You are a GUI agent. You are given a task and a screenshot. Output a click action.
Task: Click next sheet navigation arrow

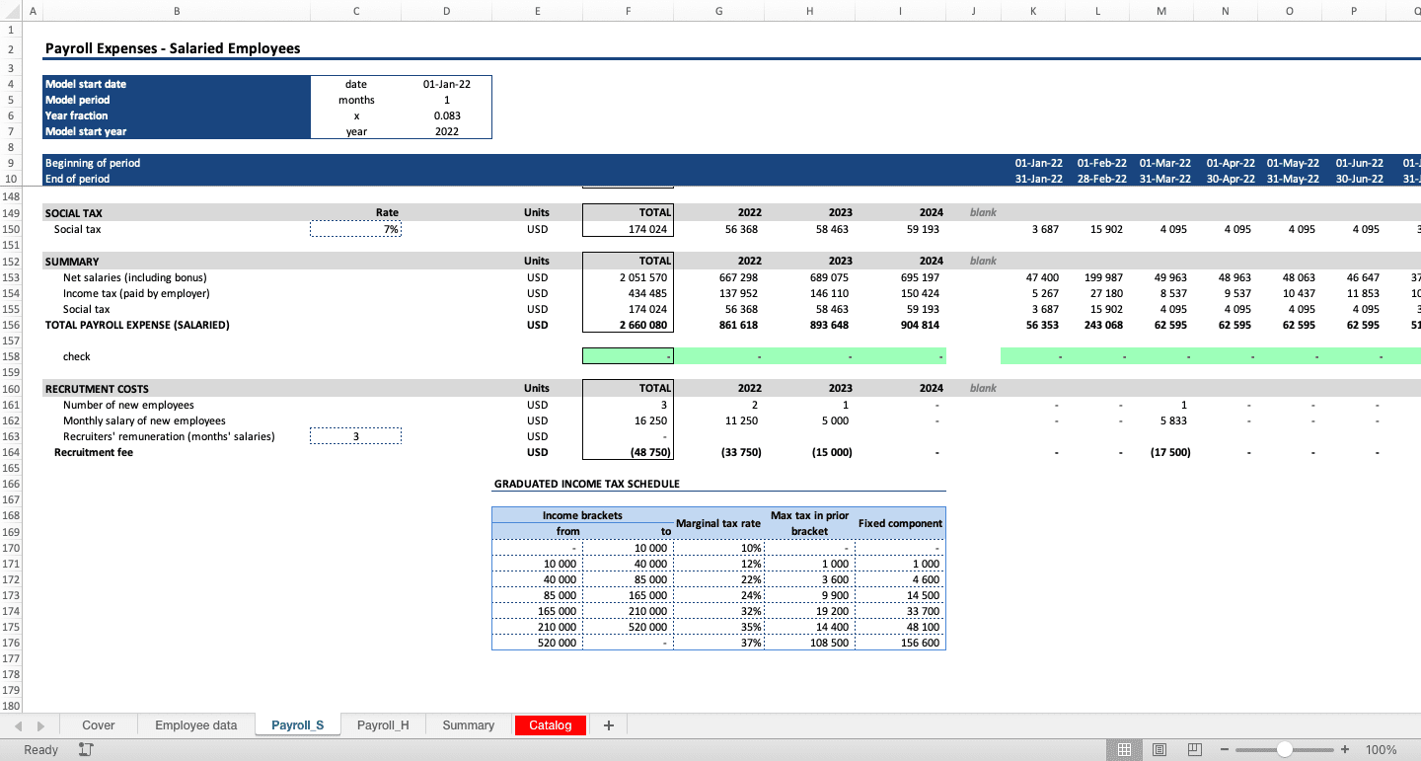pos(40,725)
